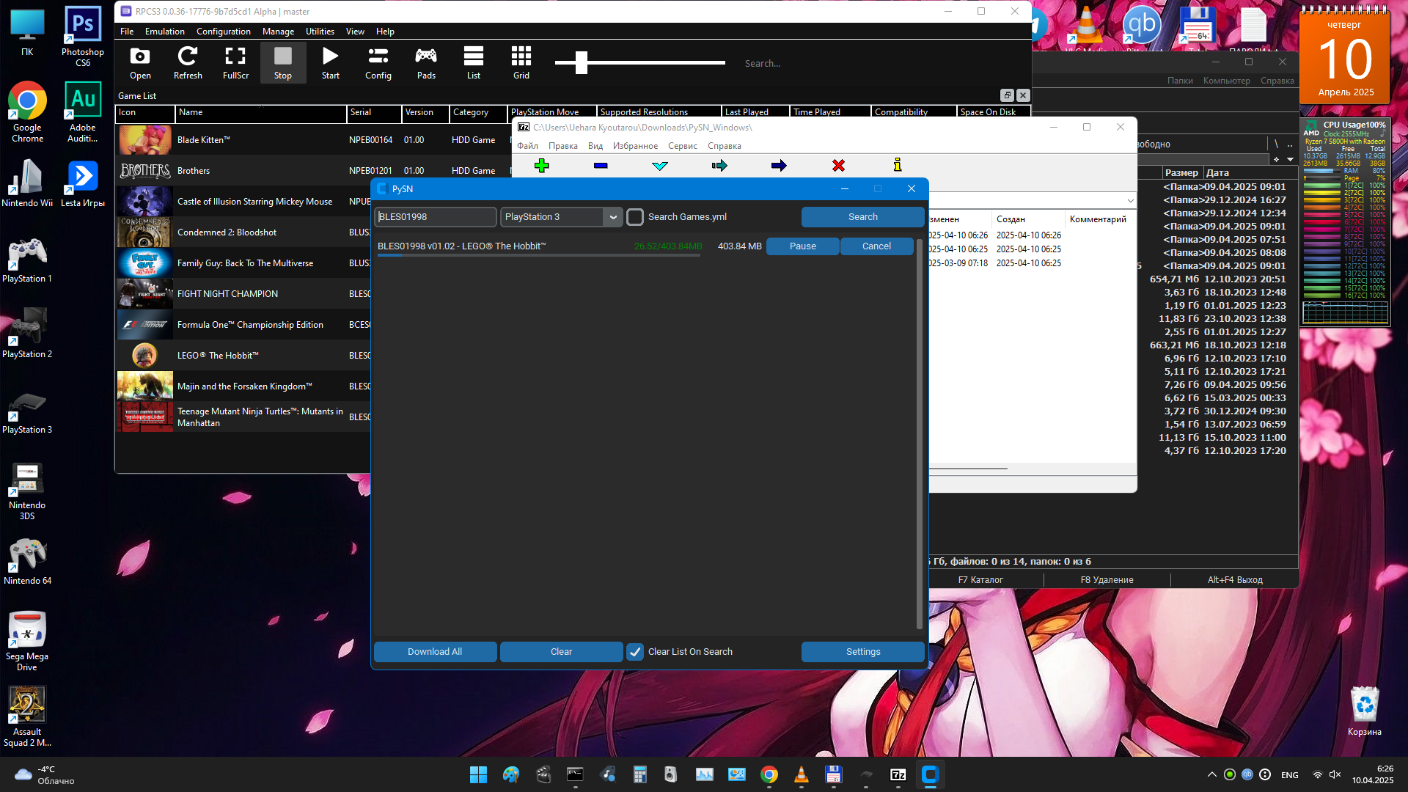Click the red Delete X icon in 7-Zip
Viewport: 1408px width, 792px height.
(x=838, y=166)
